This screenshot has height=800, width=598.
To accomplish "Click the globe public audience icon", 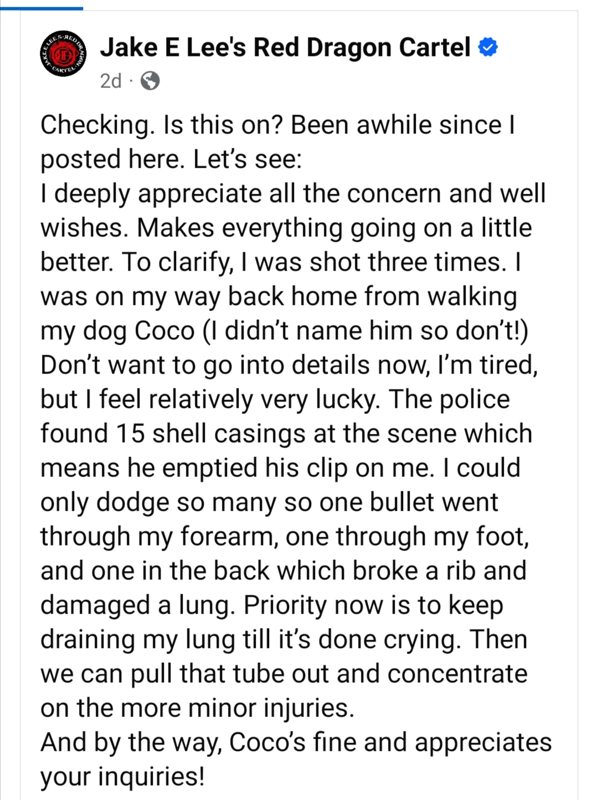I will pos(150,81).
